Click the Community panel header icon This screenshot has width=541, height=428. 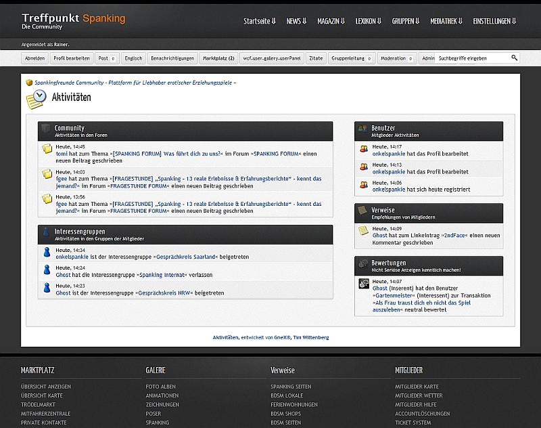pos(46,129)
